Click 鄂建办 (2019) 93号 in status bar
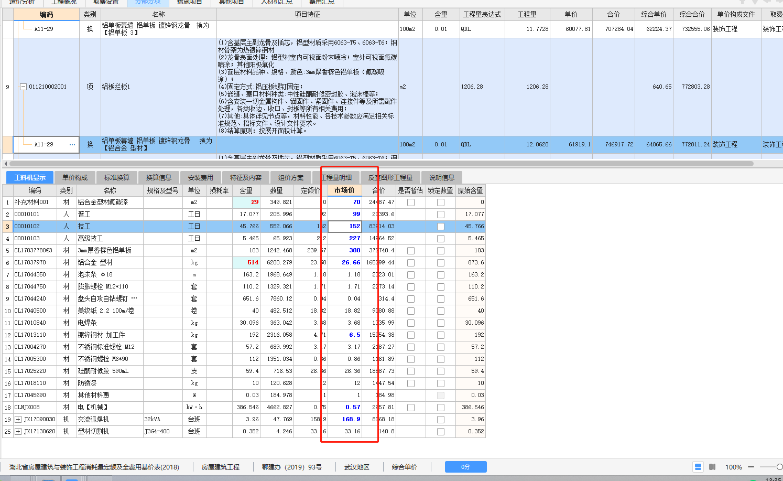The image size is (783, 481). (292, 467)
